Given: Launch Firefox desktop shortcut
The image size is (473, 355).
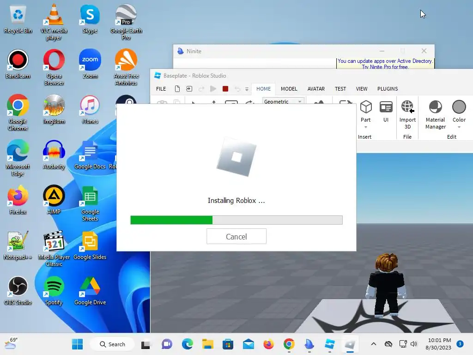Looking at the screenshot, I should [x=18, y=200].
